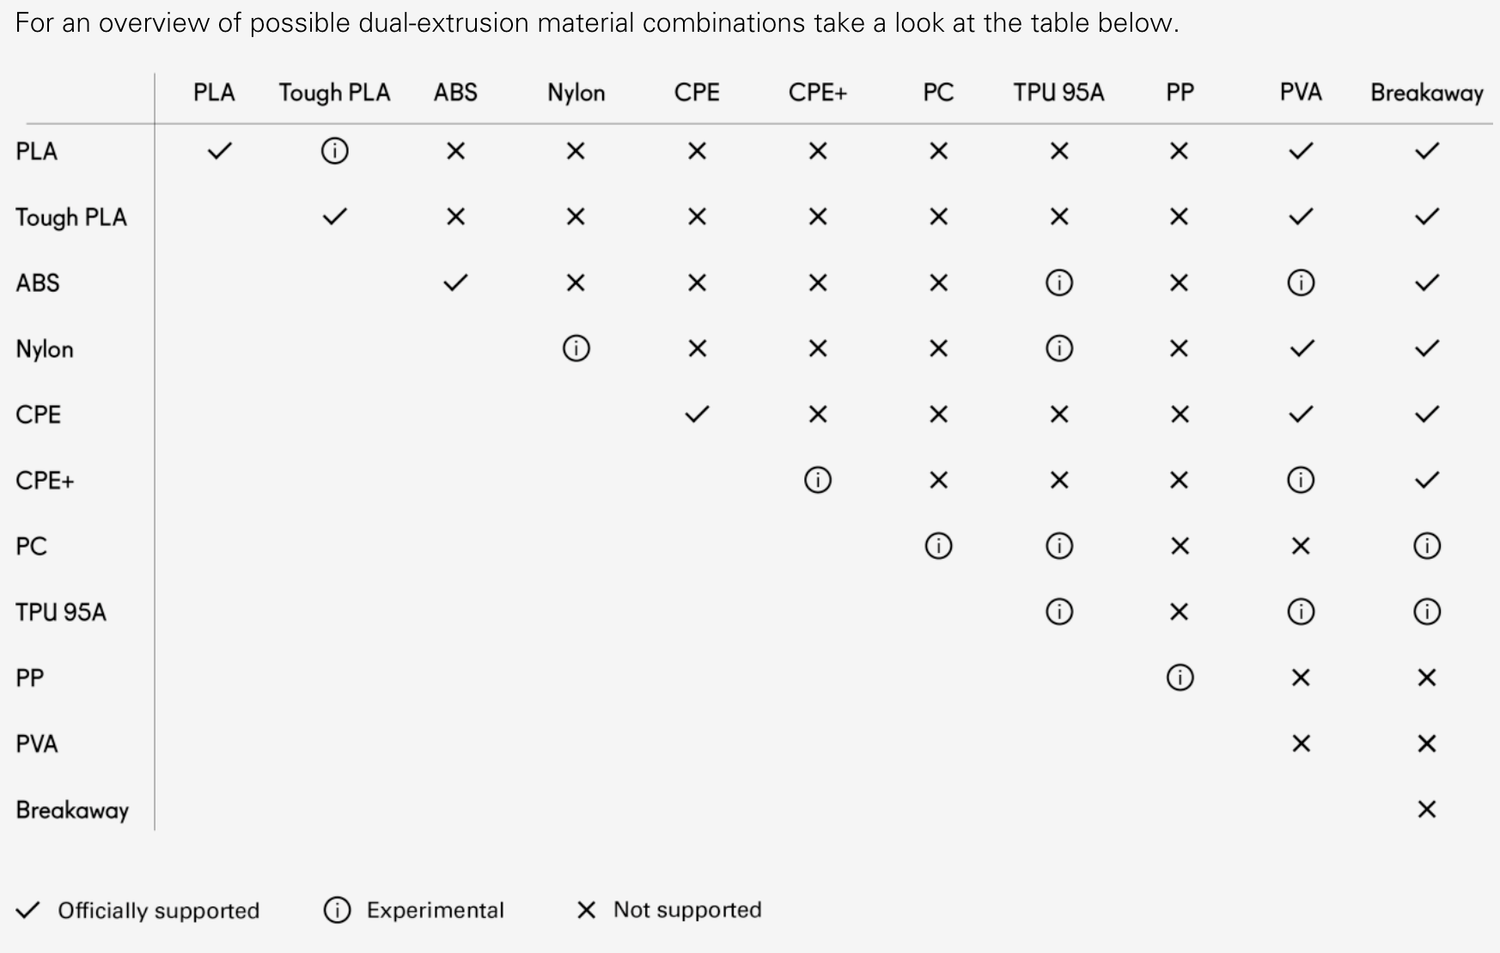Click the TPU 95A column header

tap(1058, 92)
